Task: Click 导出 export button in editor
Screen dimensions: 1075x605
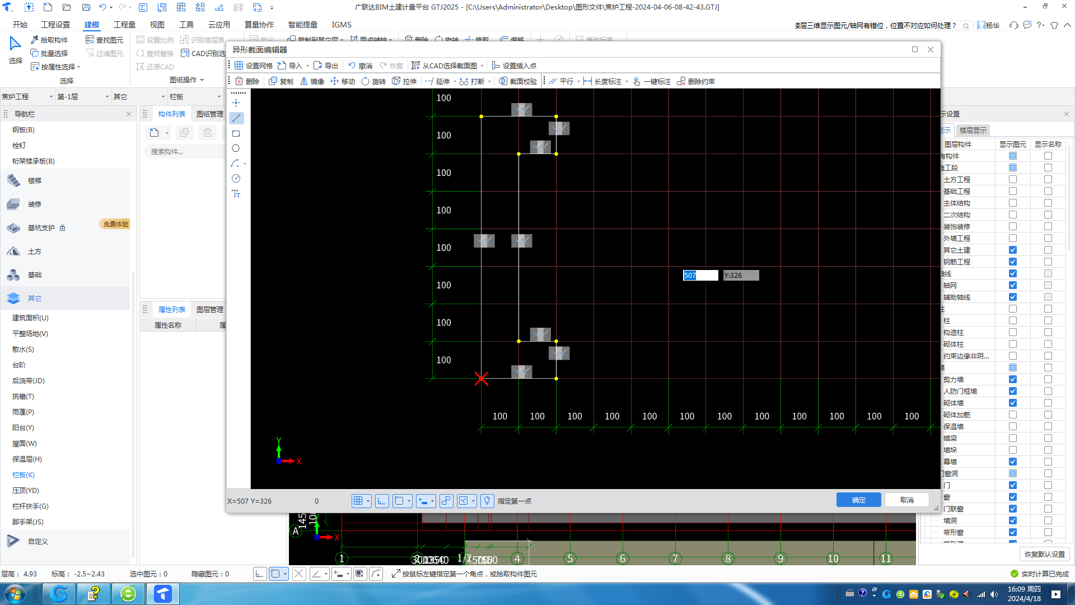Action: (326, 66)
